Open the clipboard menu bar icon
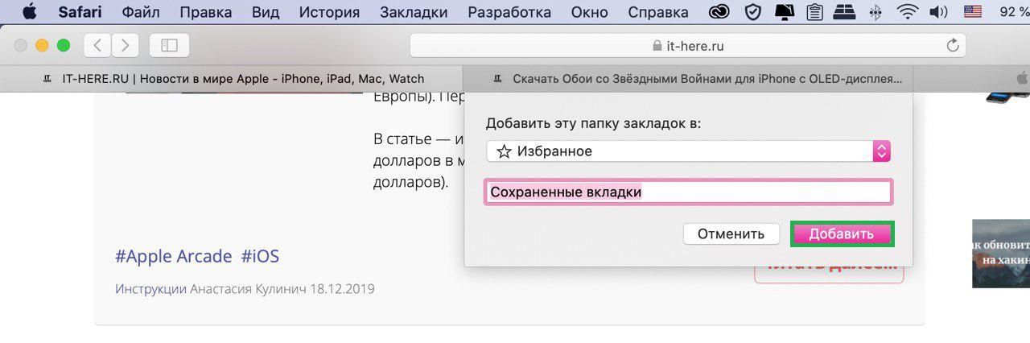 pyautogui.click(x=814, y=12)
